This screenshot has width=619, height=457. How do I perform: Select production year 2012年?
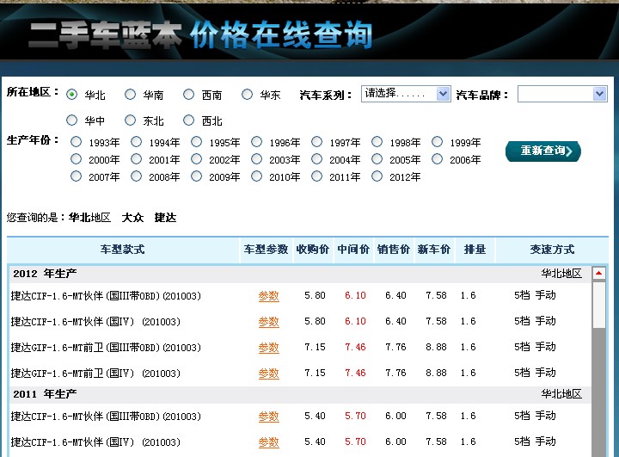[x=377, y=176]
